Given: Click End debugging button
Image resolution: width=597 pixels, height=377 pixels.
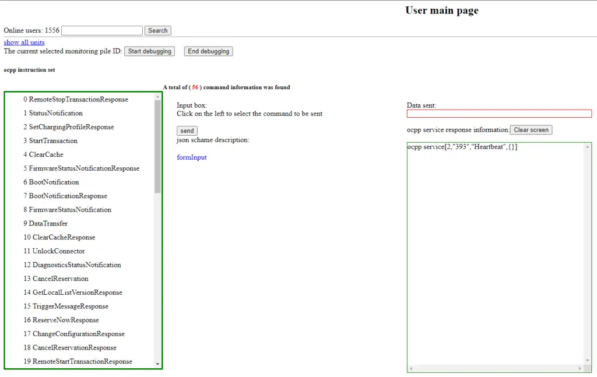Looking at the screenshot, I should [208, 51].
